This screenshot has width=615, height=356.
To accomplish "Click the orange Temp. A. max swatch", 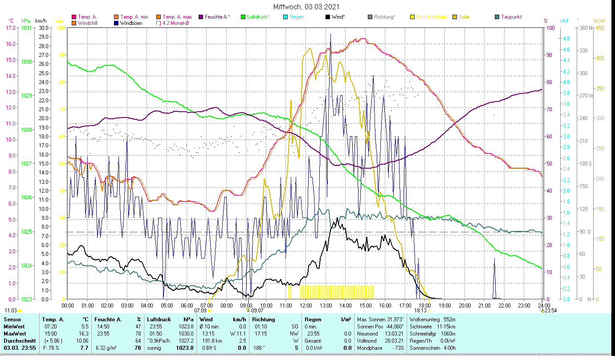I will [x=158, y=17].
